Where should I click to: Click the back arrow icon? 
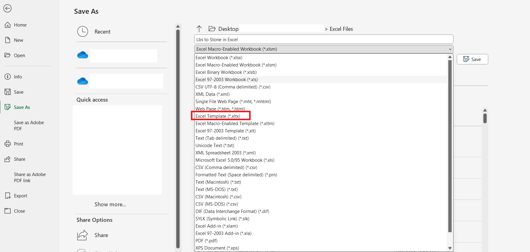[x=7, y=9]
